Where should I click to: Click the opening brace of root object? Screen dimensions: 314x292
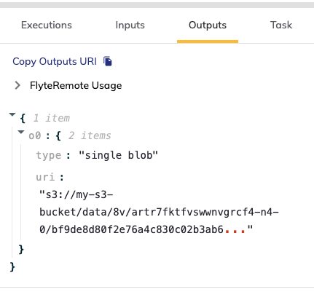(23, 119)
